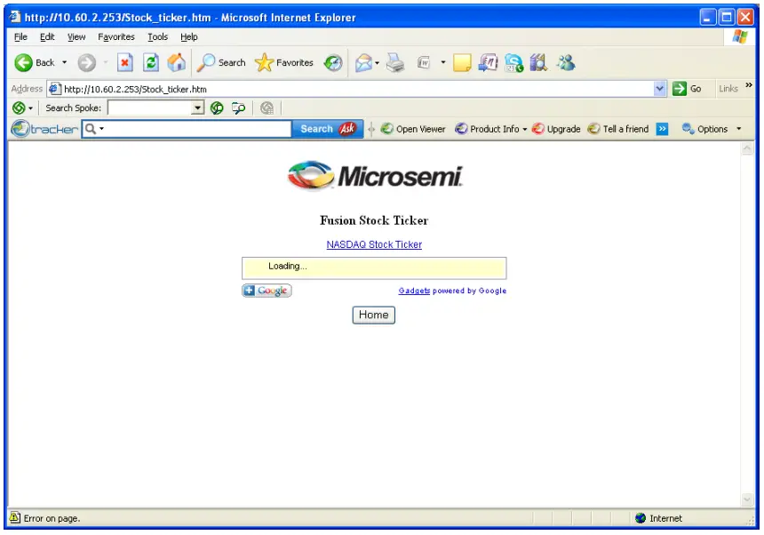Stop loading the page
Viewport: 764px width, 535px height.
(x=124, y=63)
